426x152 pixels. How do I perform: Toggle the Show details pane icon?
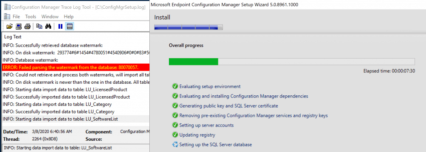[x=70, y=26]
